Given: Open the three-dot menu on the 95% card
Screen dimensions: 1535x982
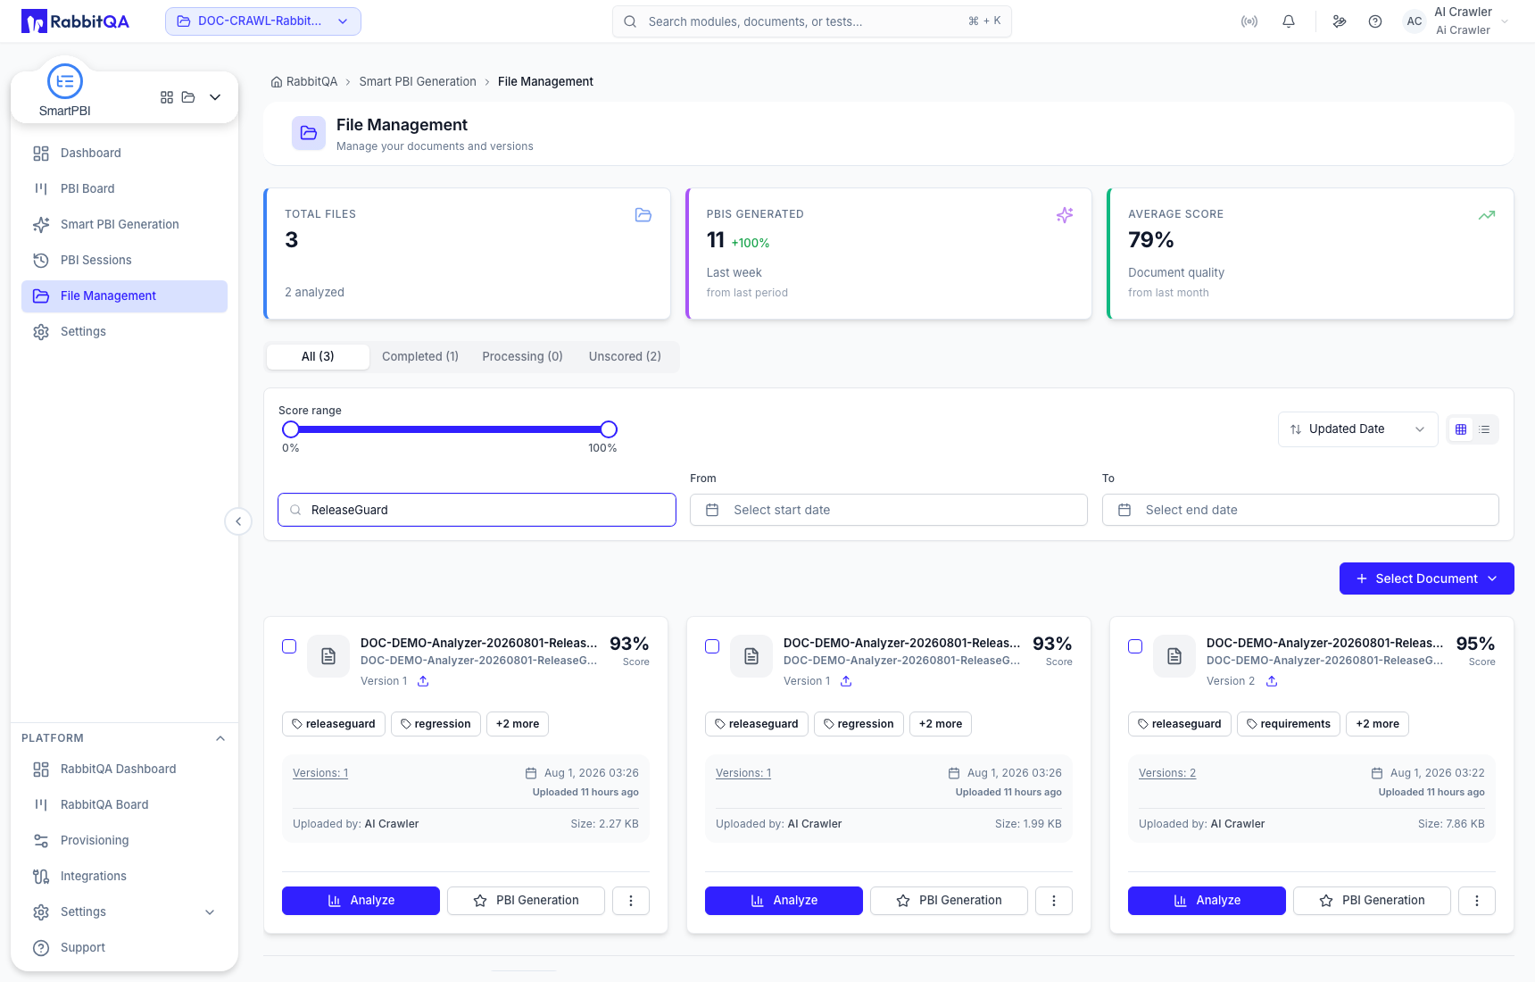Looking at the screenshot, I should click(1477, 901).
